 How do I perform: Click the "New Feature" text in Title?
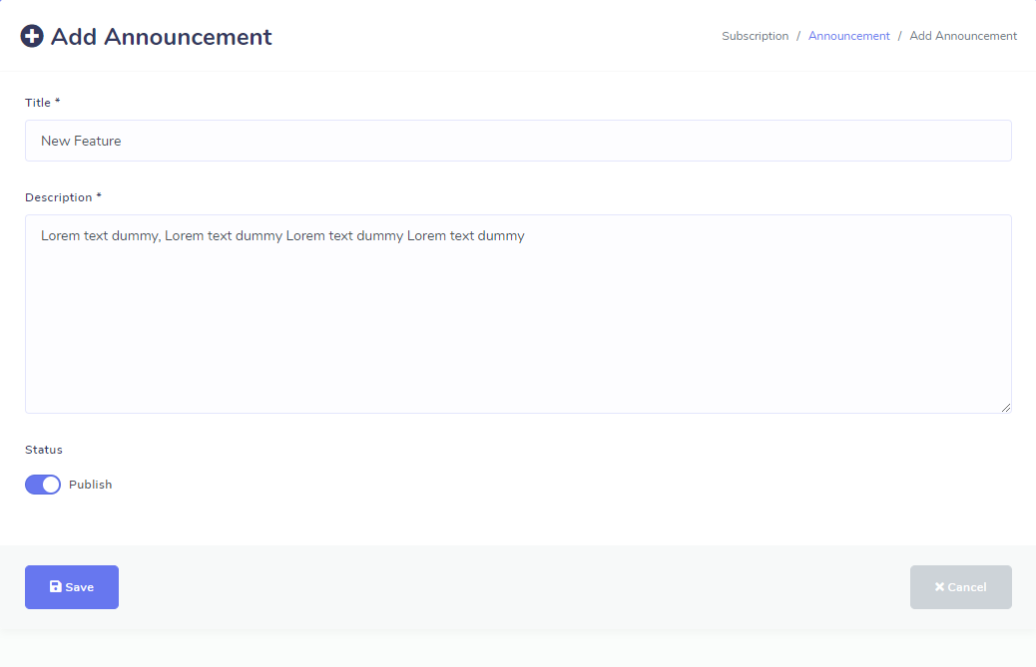[x=81, y=141]
